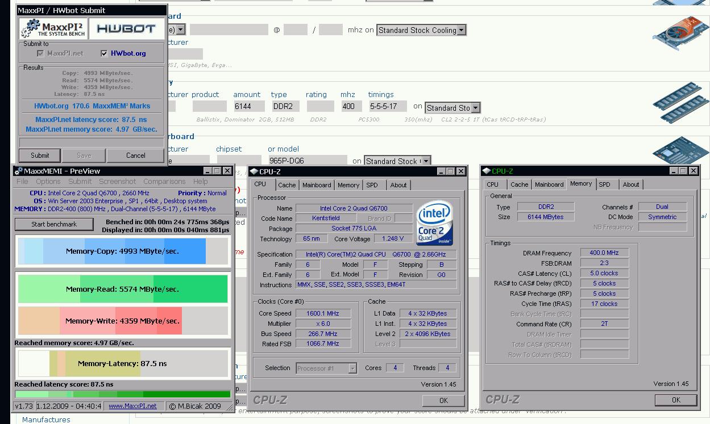Click the Memory-Read 5574 MByte/sec bar
This screenshot has height=424, width=710.
(123, 289)
